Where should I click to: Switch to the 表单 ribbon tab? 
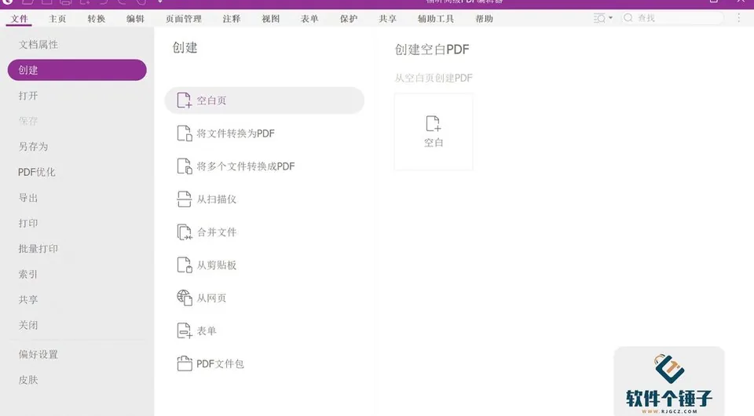point(309,19)
